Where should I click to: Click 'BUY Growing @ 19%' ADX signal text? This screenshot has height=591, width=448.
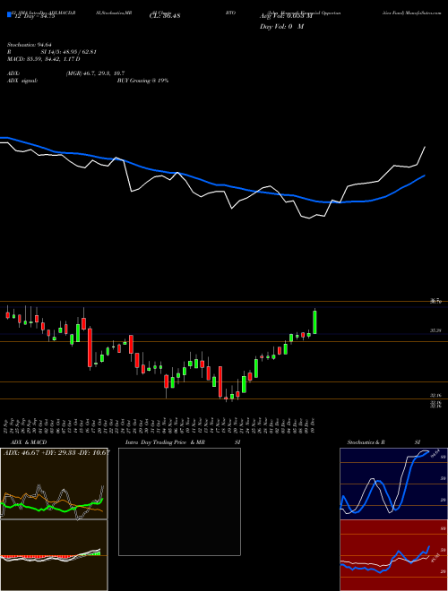tap(142, 81)
